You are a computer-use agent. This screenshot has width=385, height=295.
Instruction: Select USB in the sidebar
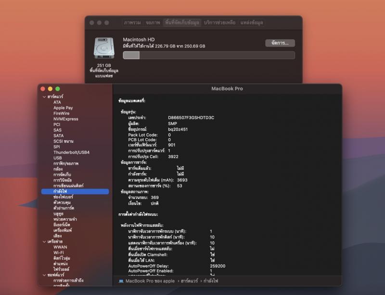pos(57,158)
